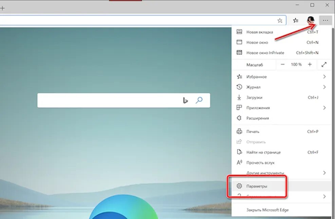The width and height of the screenshot is (335, 219).
Task: Click the InPrivate window icon
Action: point(239,52)
